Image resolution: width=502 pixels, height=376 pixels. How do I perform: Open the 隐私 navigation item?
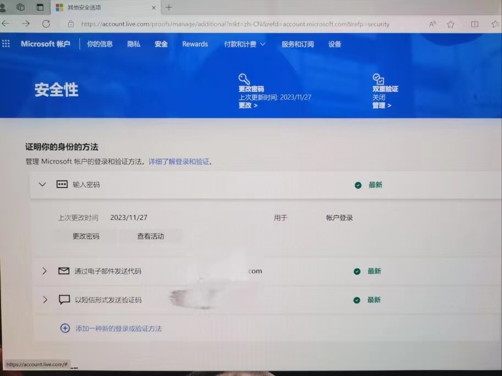pos(134,44)
